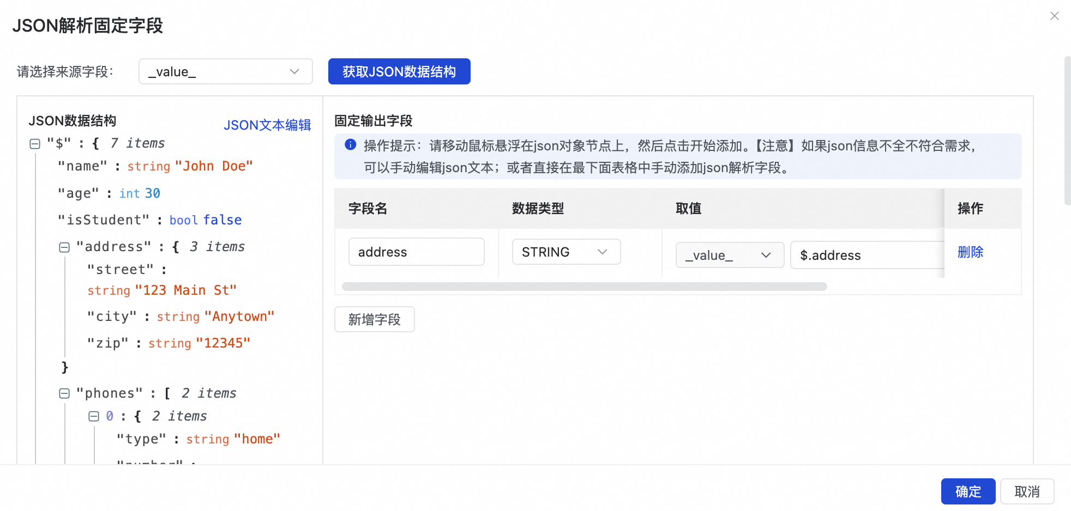1071x511 pixels.
Task: Click 获取JSON数据结构 button
Action: (399, 71)
